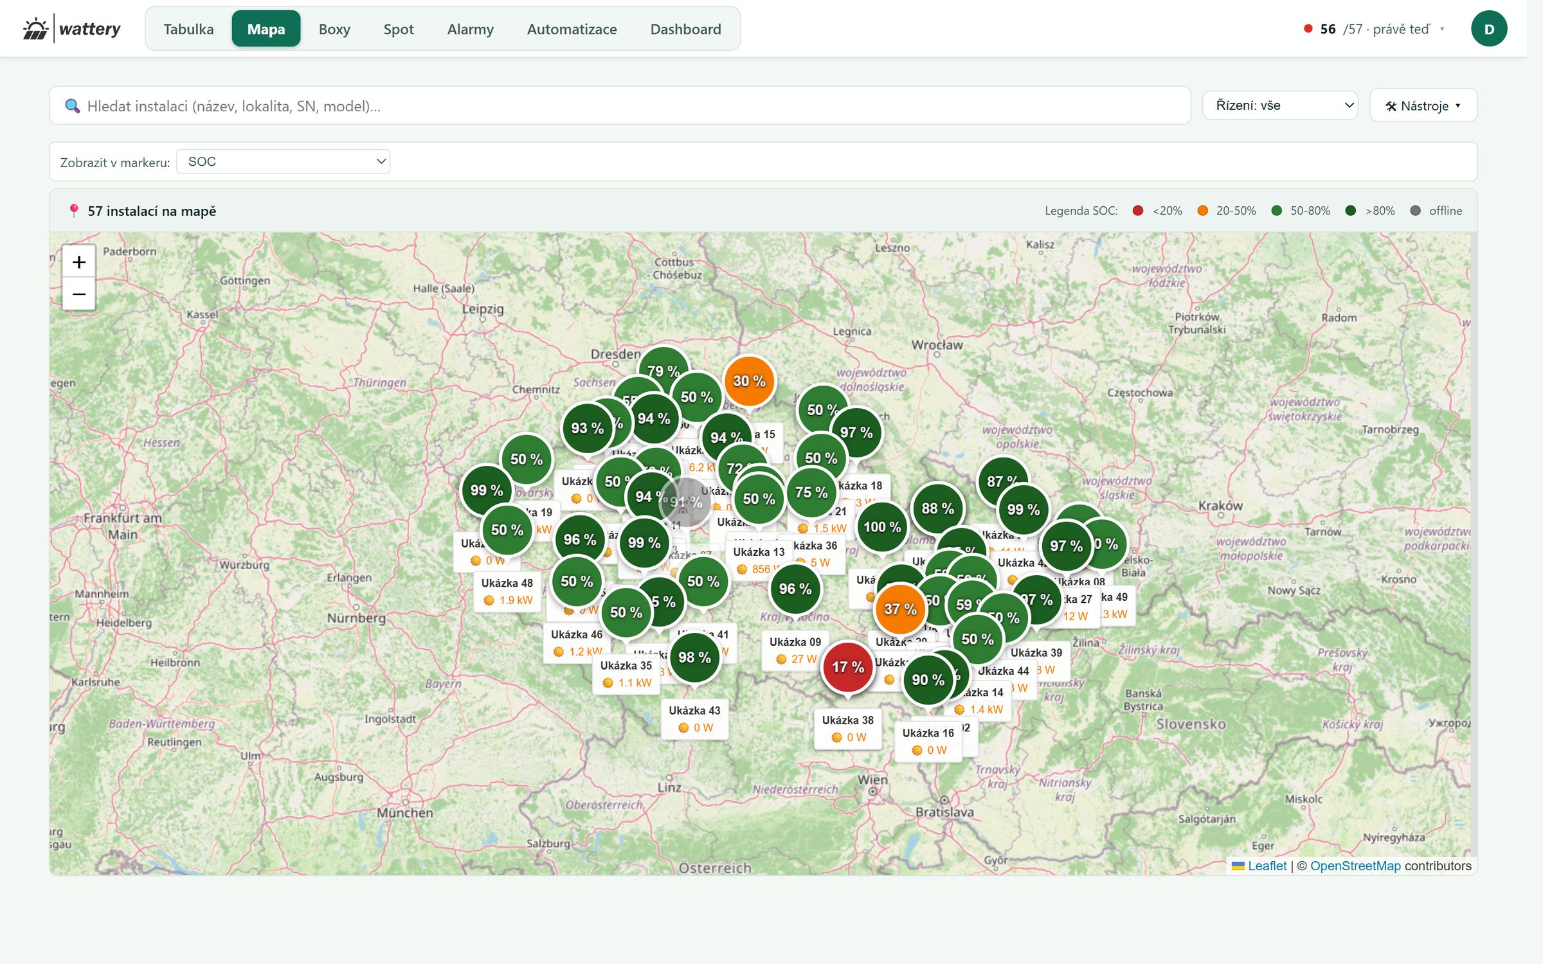Select the orange 30 % marker
1543x964 pixels.
point(749,381)
